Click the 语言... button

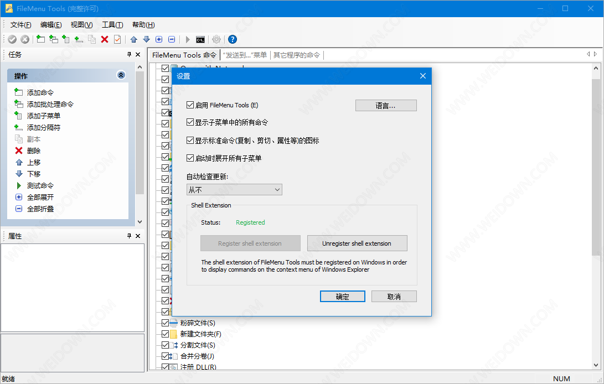tap(386, 106)
